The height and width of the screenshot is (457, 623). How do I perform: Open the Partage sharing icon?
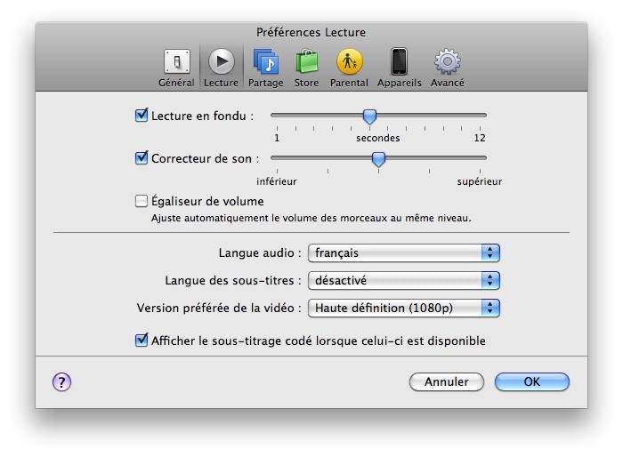(x=265, y=62)
